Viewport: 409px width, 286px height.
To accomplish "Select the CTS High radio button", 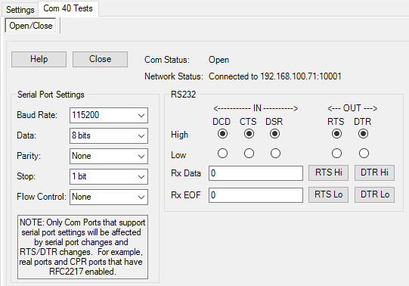I will pos(249,134).
